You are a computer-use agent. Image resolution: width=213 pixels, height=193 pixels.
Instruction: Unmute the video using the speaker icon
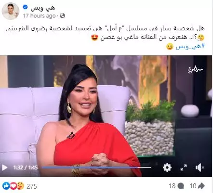coord(200,167)
